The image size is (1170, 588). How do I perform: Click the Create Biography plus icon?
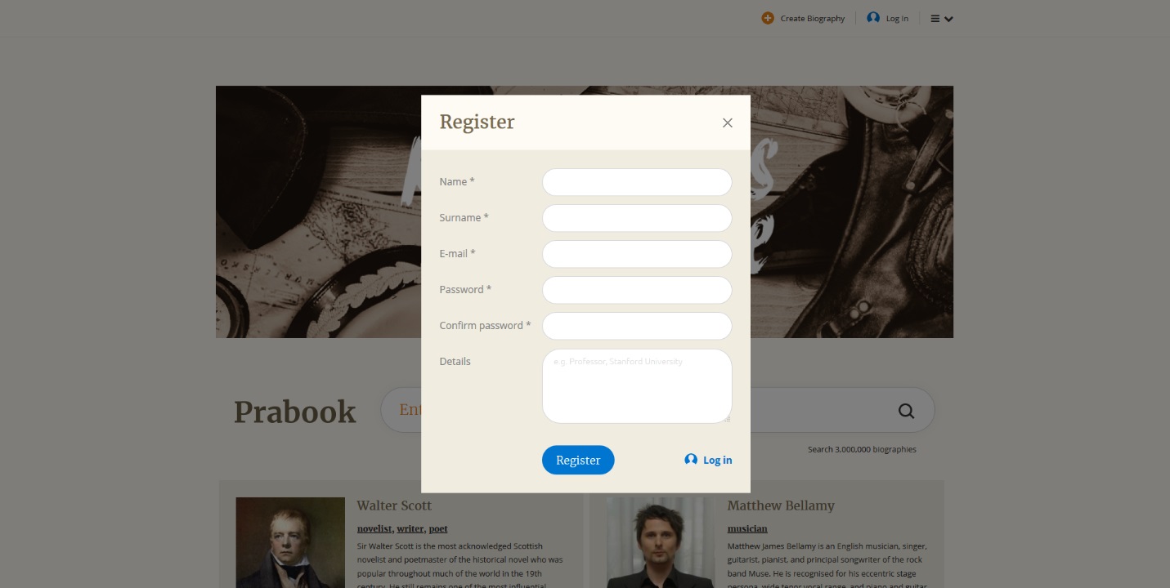pyautogui.click(x=768, y=18)
